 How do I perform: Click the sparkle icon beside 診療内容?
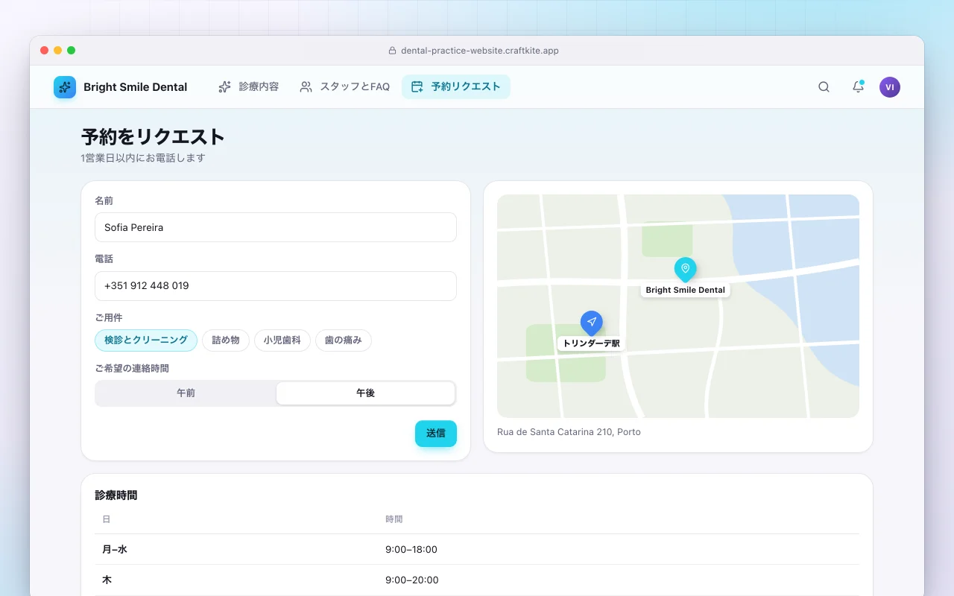(224, 87)
